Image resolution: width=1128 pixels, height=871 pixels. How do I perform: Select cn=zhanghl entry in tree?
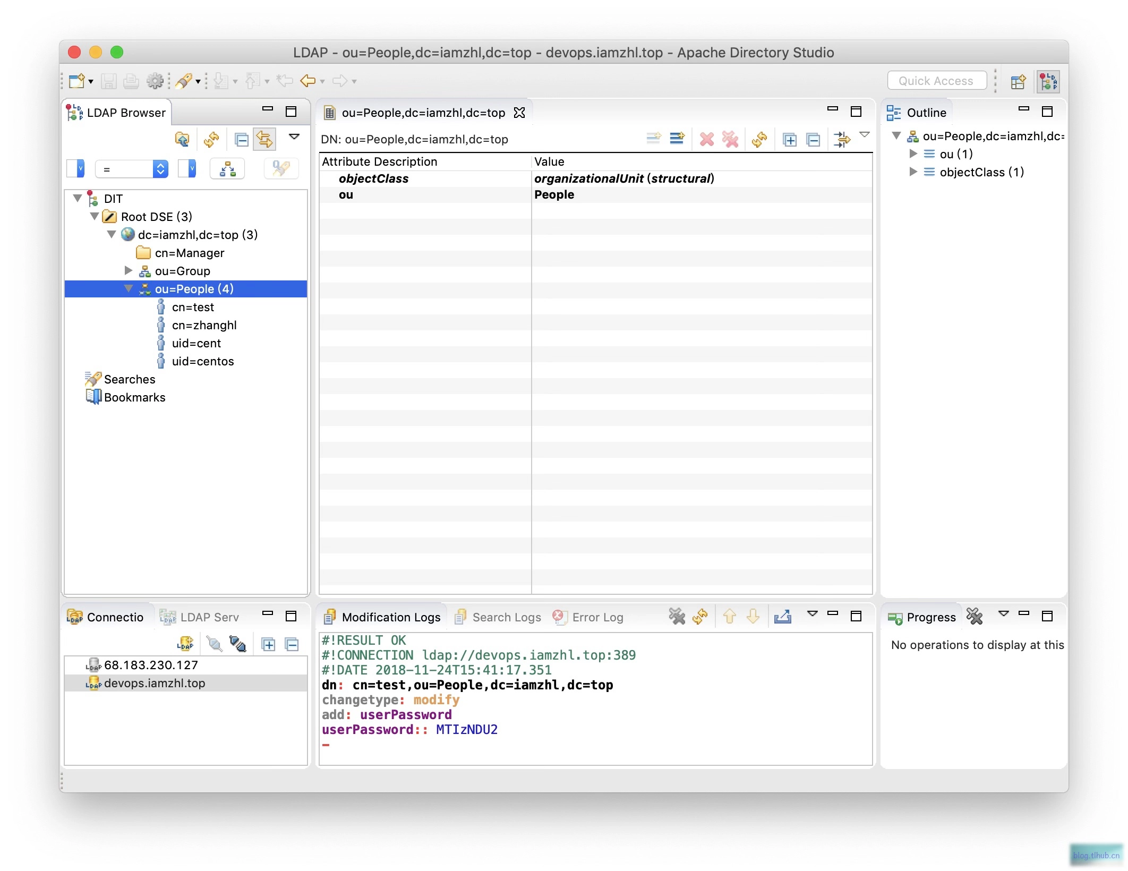click(204, 325)
